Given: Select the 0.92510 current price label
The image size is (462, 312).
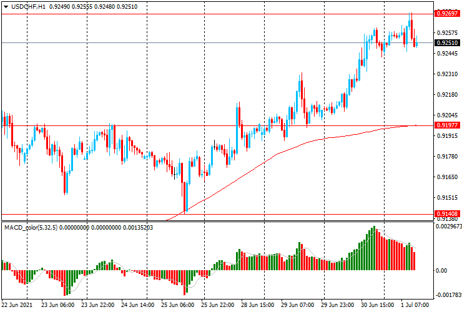Looking at the screenshot, I should (x=447, y=42).
